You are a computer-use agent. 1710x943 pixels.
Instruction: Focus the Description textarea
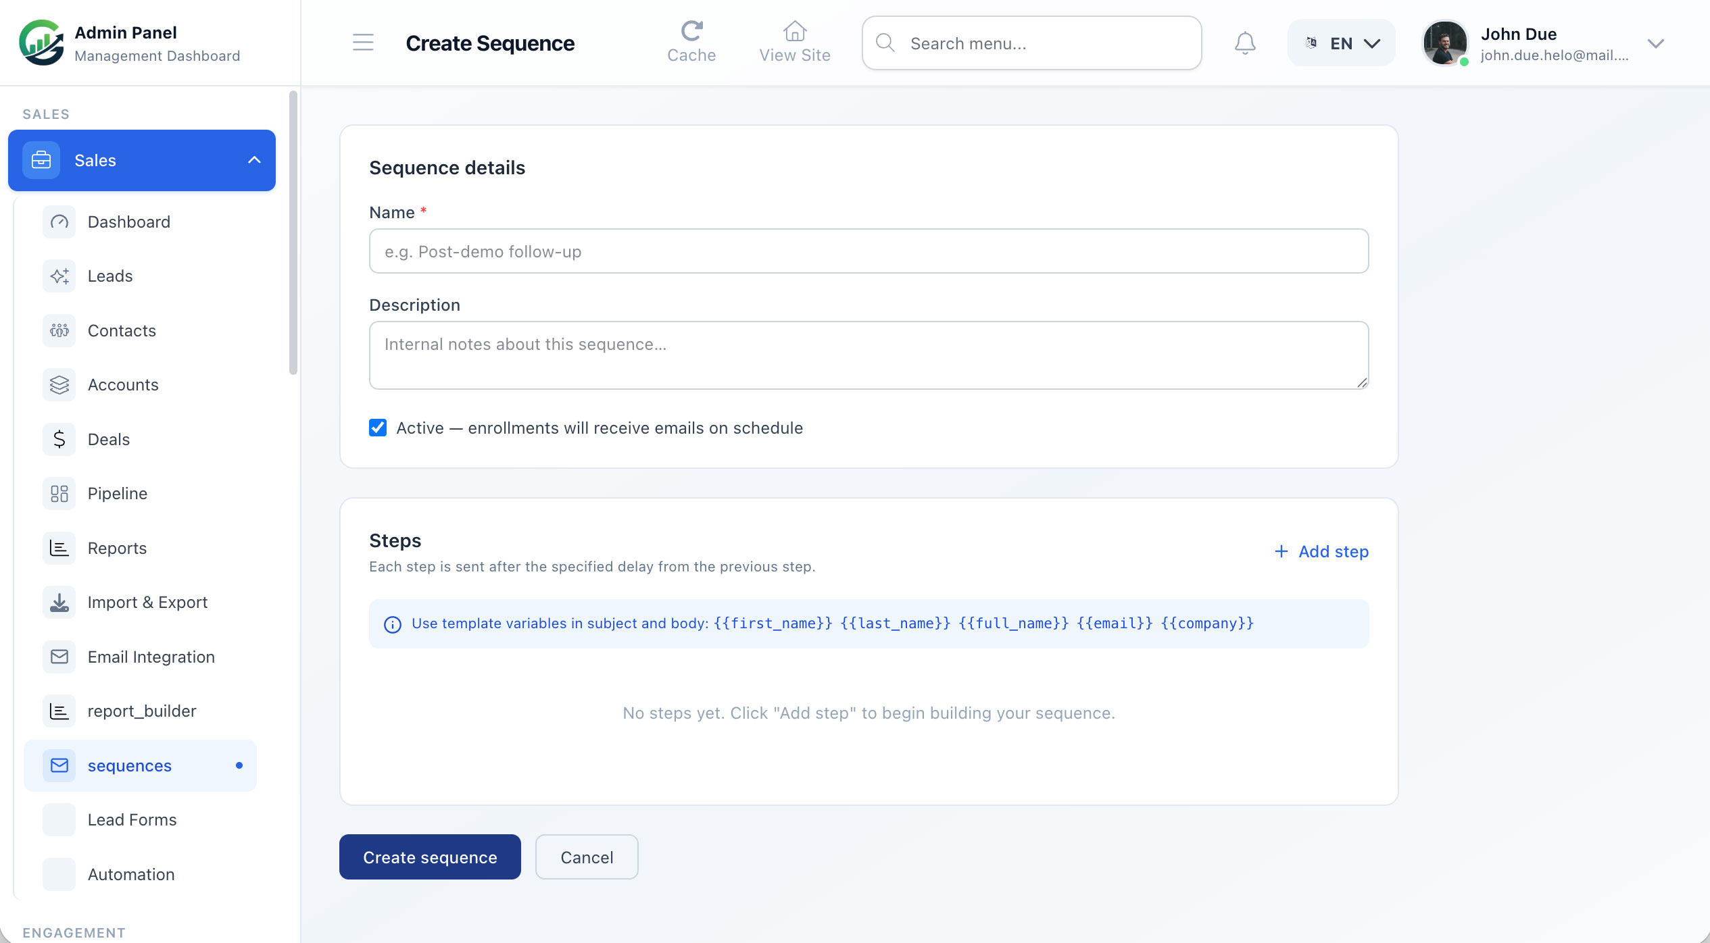point(869,355)
